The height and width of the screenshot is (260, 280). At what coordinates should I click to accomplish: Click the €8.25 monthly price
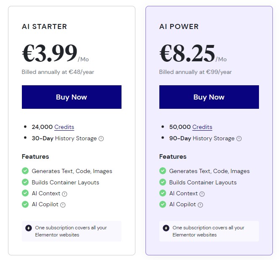point(187,53)
